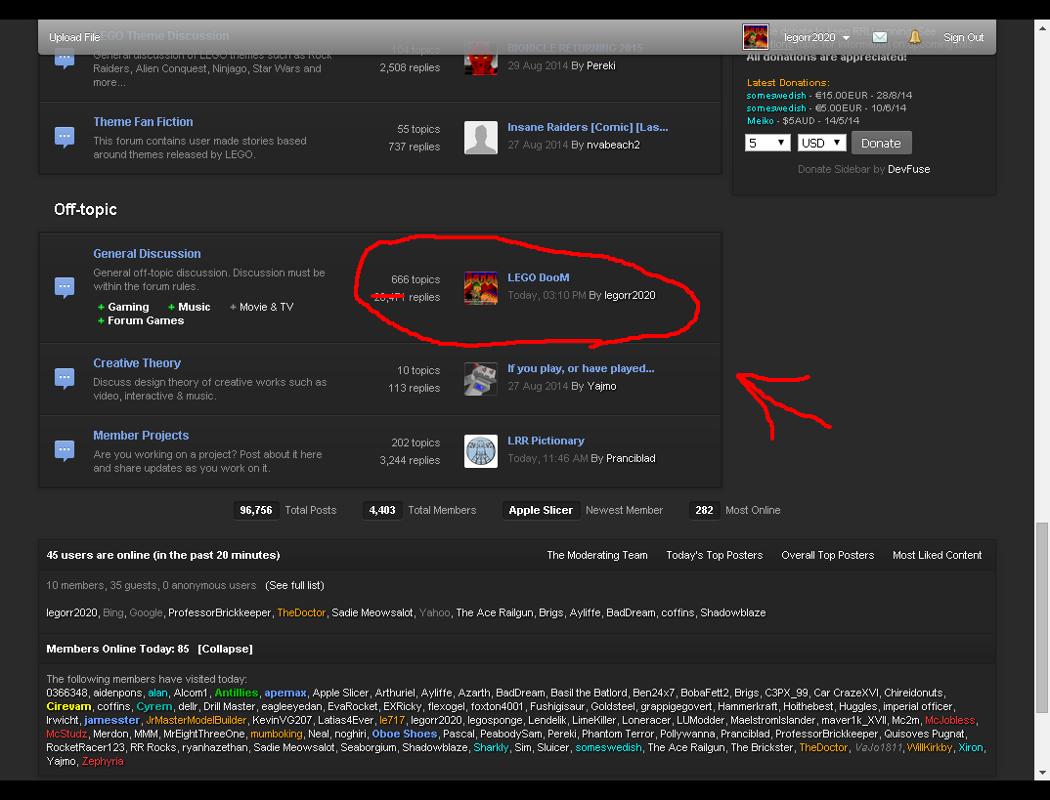Image resolution: width=1050 pixels, height=800 pixels.
Task: Open the USD currency dropdown
Action: (x=821, y=143)
